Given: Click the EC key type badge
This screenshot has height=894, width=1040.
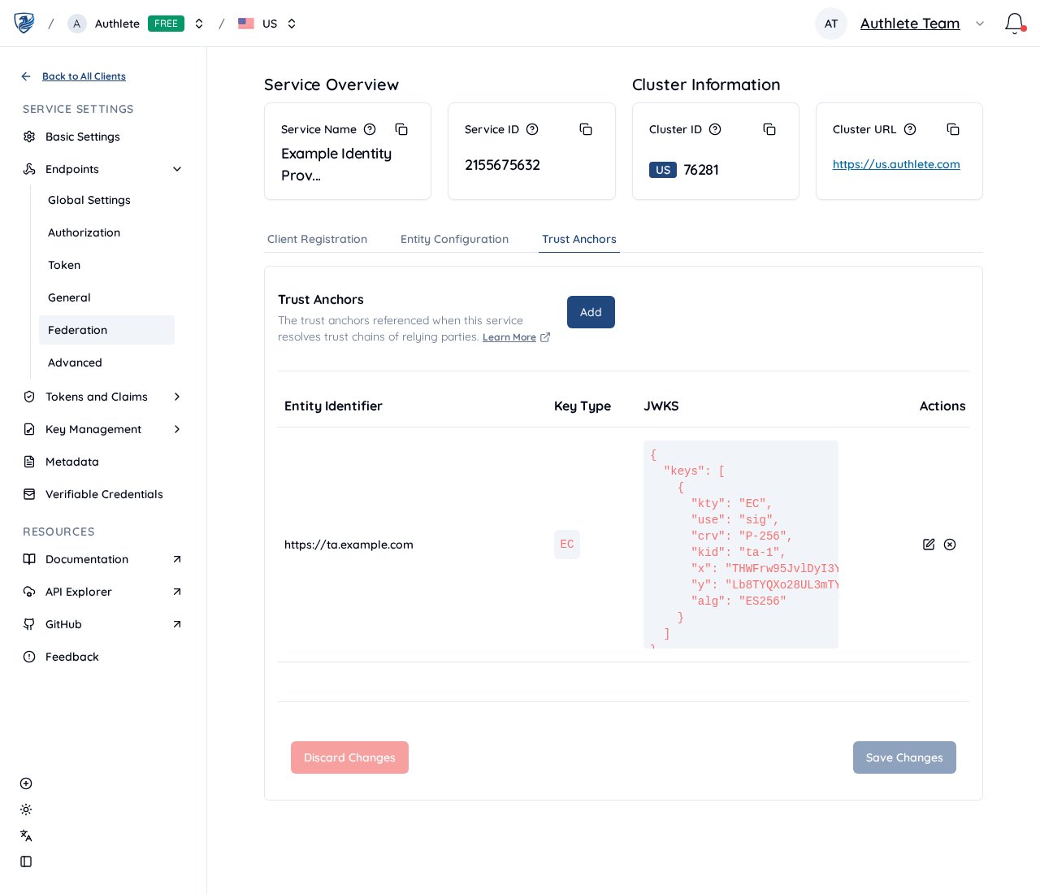Looking at the screenshot, I should [567, 545].
